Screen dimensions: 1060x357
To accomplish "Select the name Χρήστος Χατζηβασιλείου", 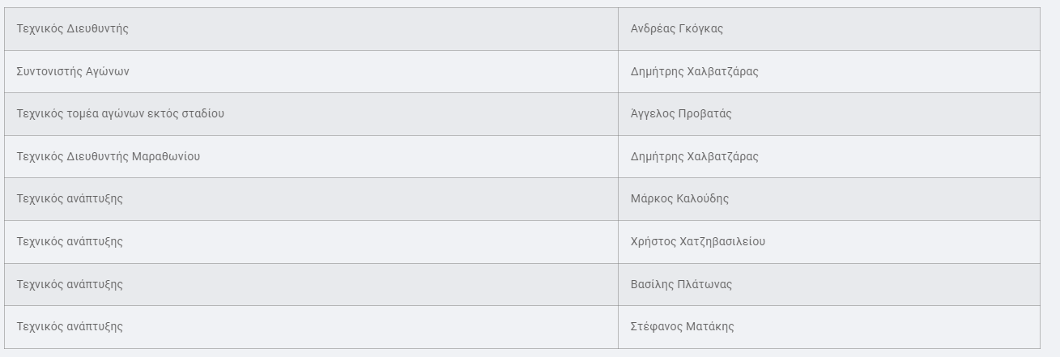I will pos(697,241).
